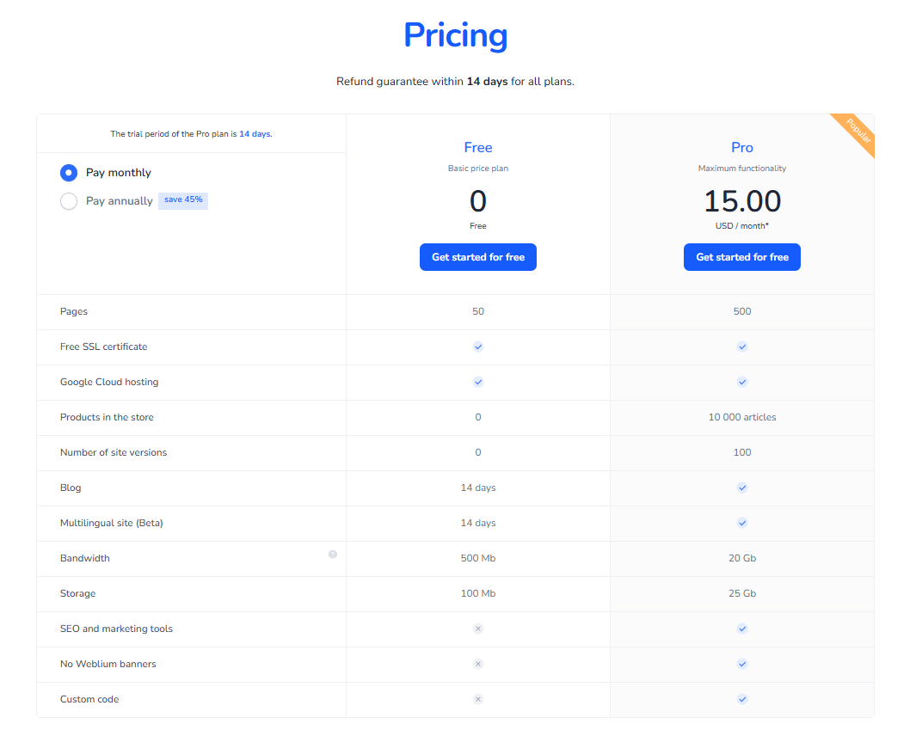The width and height of the screenshot is (916, 730).
Task: Click the Blog checkmark in the Pro column
Action: pyautogui.click(x=741, y=488)
